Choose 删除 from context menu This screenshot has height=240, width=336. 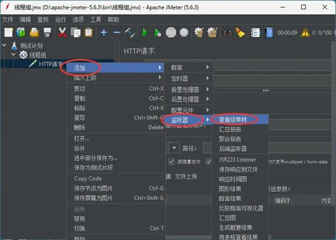coord(115,127)
